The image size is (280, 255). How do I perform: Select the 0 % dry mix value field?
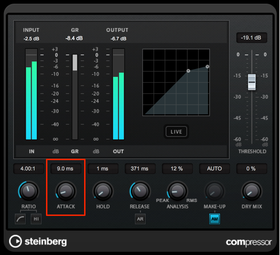point(252,169)
